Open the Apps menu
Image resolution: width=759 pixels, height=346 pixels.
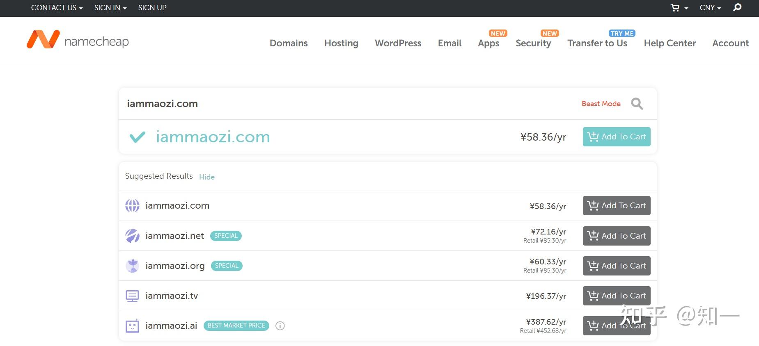[488, 43]
